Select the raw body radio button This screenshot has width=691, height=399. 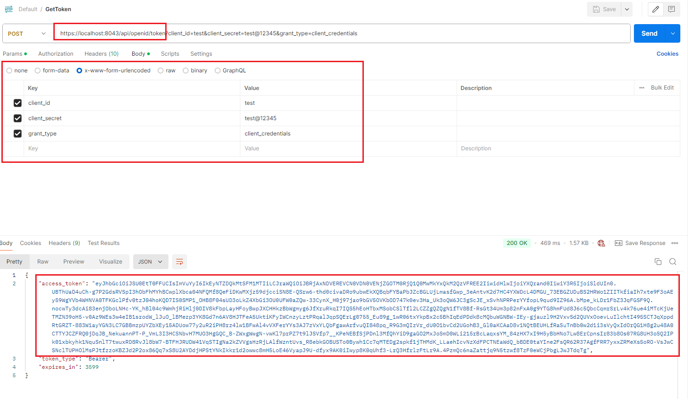click(x=161, y=71)
